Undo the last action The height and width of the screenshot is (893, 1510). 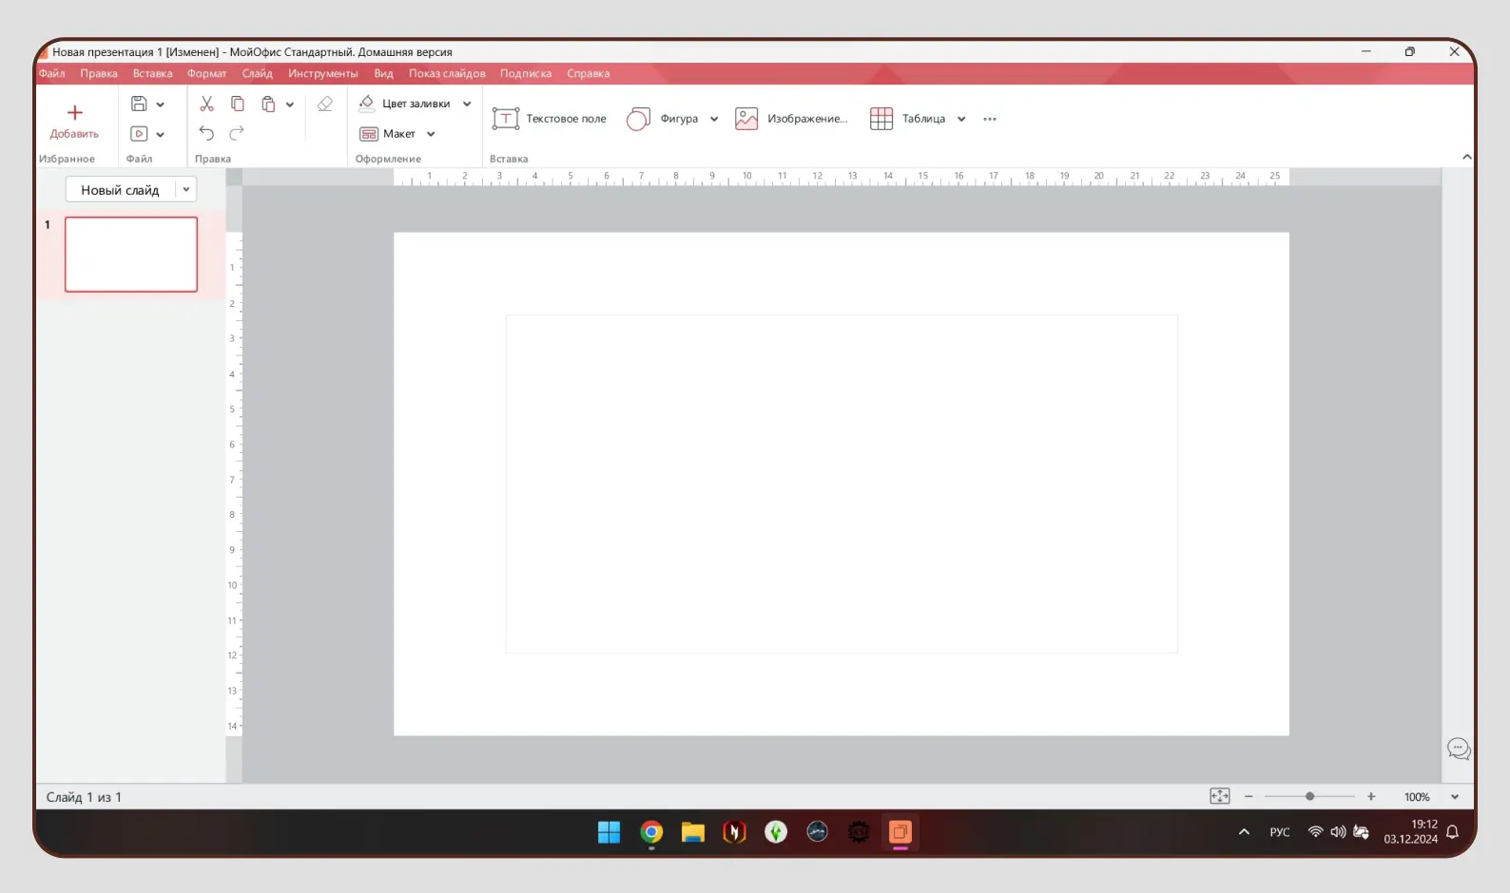(x=206, y=134)
